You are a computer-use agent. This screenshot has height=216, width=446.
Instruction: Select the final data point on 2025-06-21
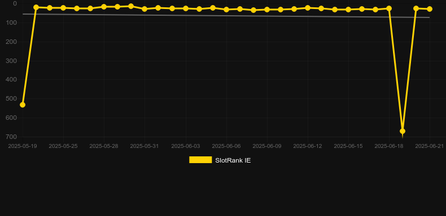(x=430, y=9)
